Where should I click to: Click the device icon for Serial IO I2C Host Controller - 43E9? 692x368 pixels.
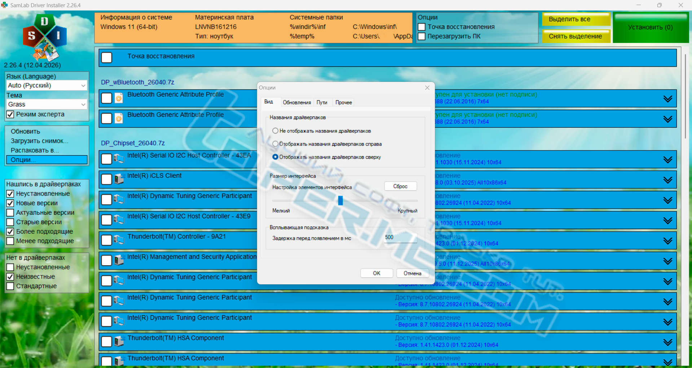pyautogui.click(x=119, y=219)
